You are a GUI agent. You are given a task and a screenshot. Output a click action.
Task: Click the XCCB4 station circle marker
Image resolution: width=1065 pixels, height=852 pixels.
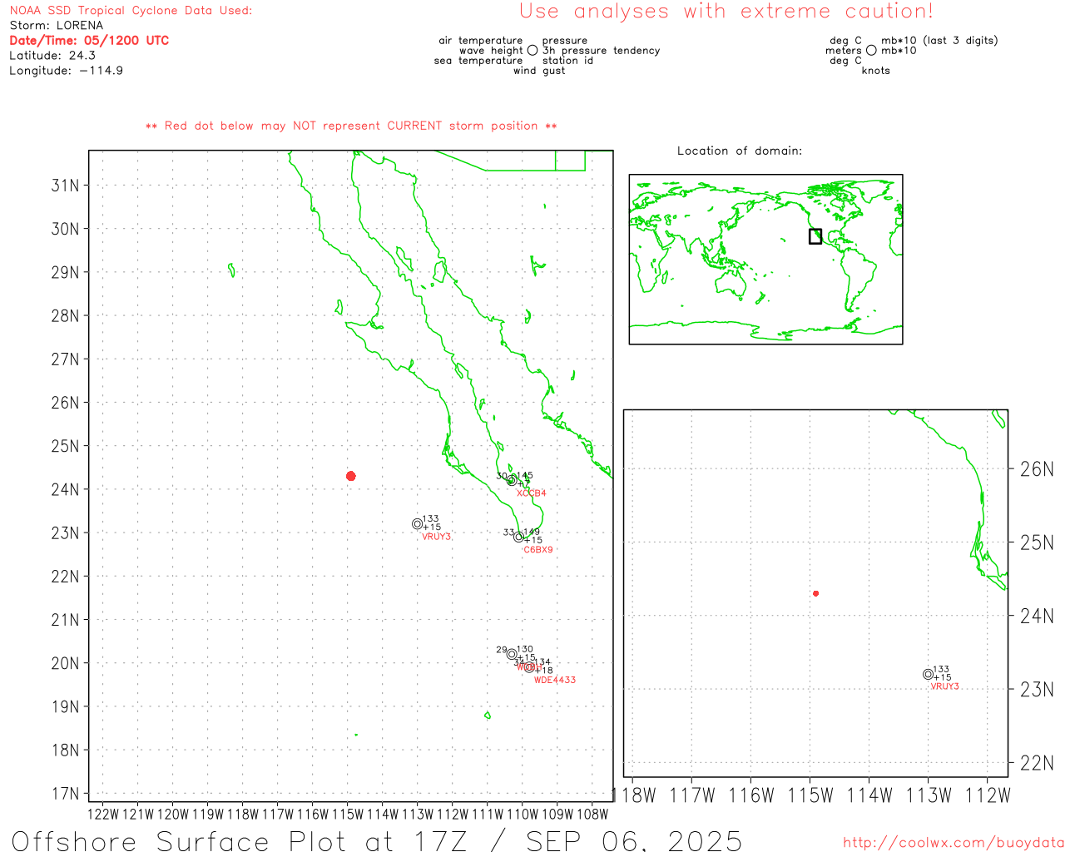pyautogui.click(x=512, y=480)
